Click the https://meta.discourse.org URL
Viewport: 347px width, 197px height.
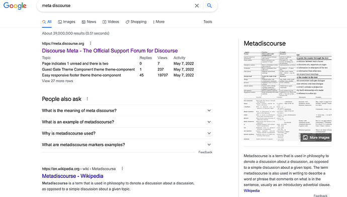pyautogui.click(x=63, y=44)
